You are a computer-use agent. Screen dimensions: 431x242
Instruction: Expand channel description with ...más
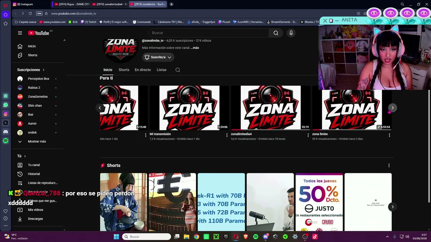point(195,48)
